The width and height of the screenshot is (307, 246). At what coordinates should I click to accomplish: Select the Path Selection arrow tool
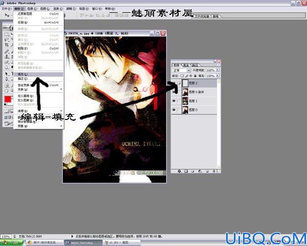pyautogui.click(x=7, y=74)
